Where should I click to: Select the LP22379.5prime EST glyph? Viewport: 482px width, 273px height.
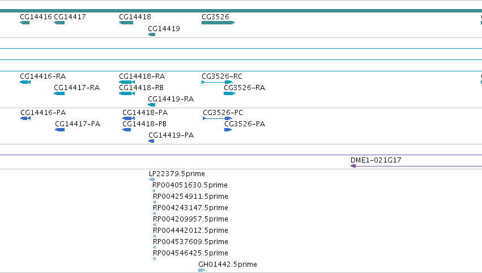[x=152, y=180]
